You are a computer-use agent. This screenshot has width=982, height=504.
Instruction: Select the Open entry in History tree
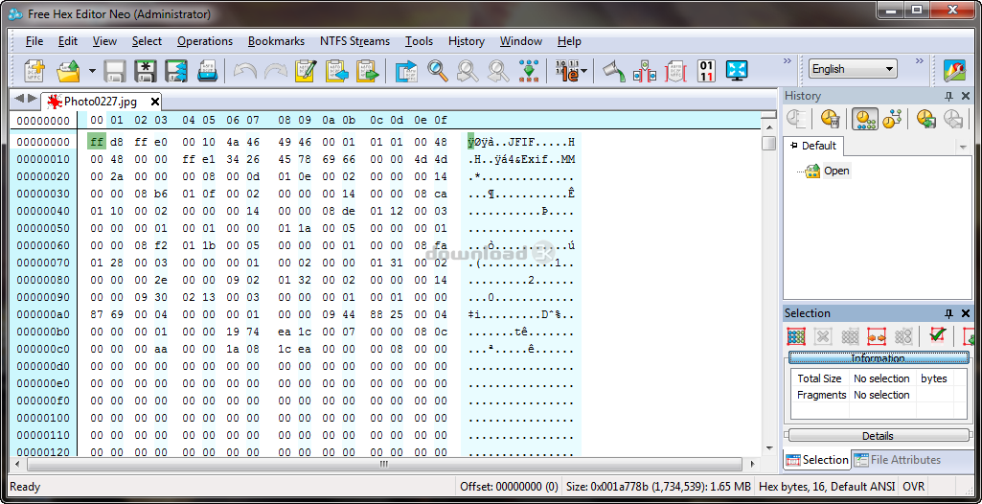point(835,171)
